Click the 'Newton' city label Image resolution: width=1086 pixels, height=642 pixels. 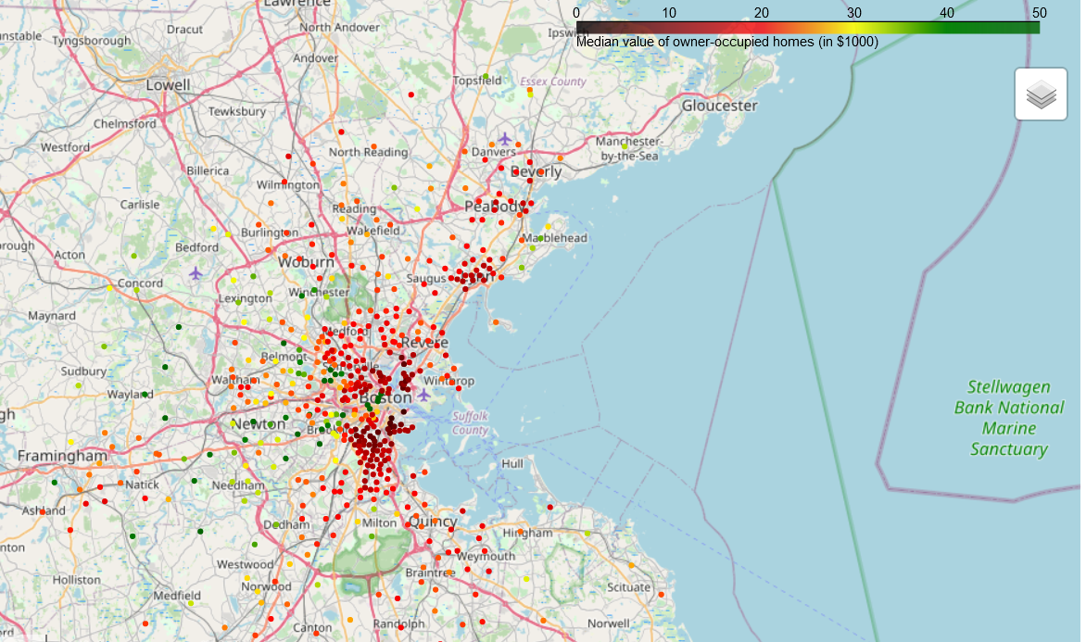pos(258,424)
